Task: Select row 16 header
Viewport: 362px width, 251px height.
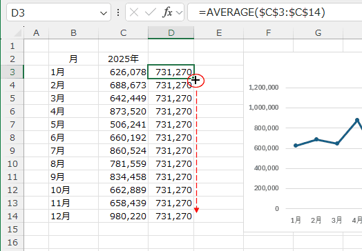Action: pos(12,243)
